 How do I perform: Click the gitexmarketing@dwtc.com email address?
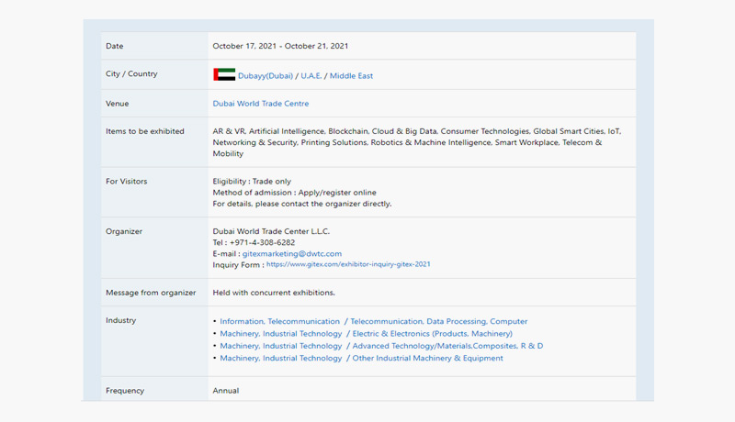tap(292, 253)
